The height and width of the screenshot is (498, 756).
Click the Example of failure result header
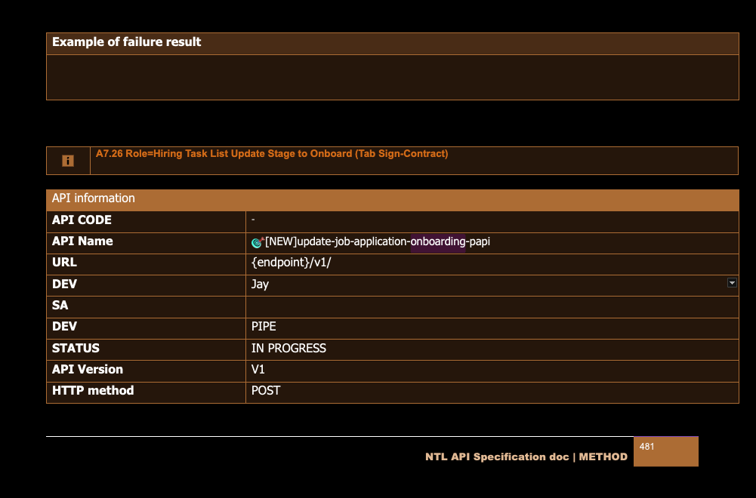(x=127, y=43)
